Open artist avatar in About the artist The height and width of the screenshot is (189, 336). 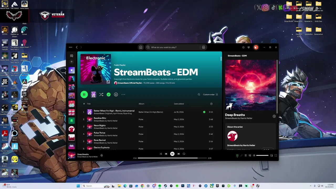(232, 136)
